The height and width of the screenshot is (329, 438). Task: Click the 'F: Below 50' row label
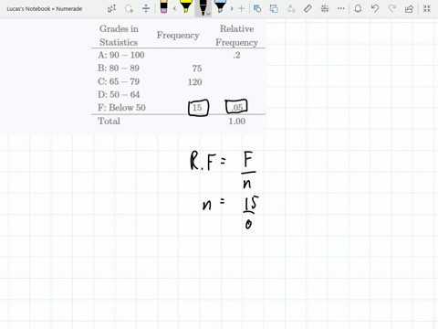pyautogui.click(x=121, y=108)
